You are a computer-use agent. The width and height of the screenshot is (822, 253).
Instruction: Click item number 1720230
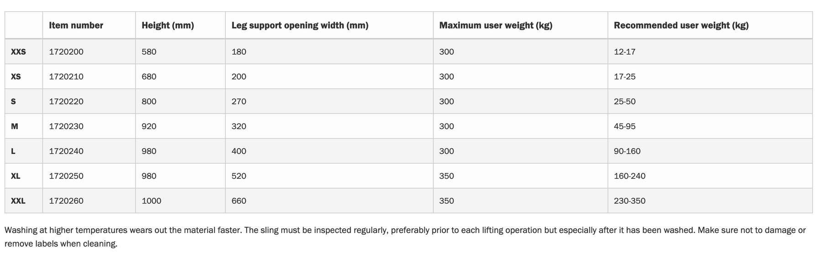point(66,126)
